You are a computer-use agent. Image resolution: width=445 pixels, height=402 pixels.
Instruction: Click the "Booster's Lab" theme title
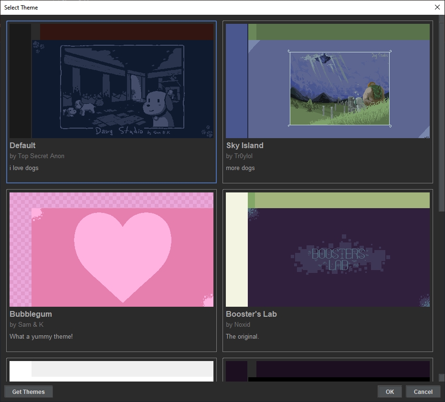click(x=251, y=314)
